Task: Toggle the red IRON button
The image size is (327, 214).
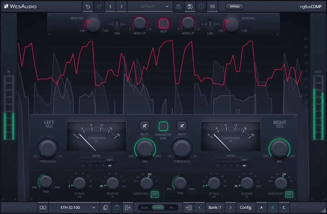Action: [x=163, y=24]
